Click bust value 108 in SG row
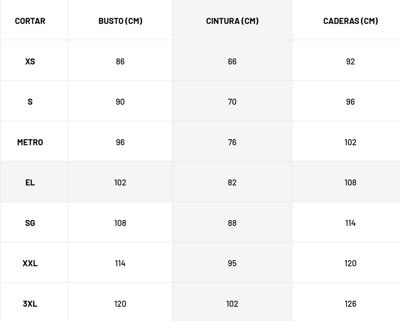This screenshot has width=400, height=321. 120,223
